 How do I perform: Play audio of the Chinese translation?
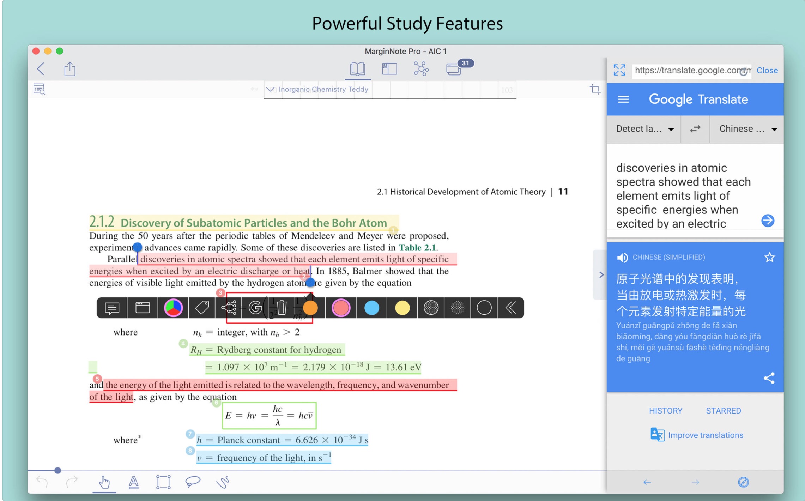(x=623, y=258)
